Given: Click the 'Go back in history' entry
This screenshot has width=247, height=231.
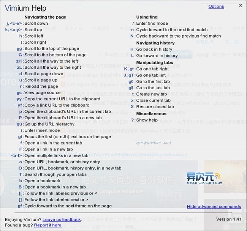Looking at the screenshot, I should click(154, 49).
